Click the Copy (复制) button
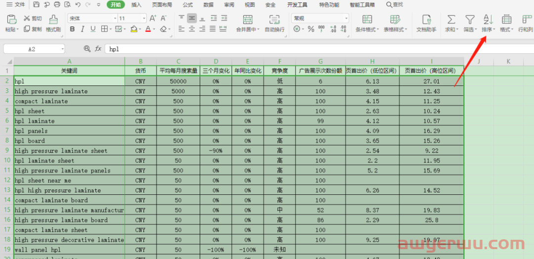The height and width of the screenshot is (259, 534). (x=33, y=29)
